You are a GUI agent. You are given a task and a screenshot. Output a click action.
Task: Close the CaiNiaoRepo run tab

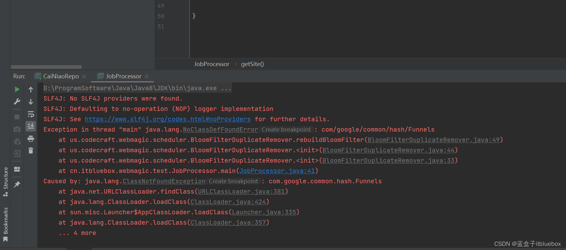point(84,76)
